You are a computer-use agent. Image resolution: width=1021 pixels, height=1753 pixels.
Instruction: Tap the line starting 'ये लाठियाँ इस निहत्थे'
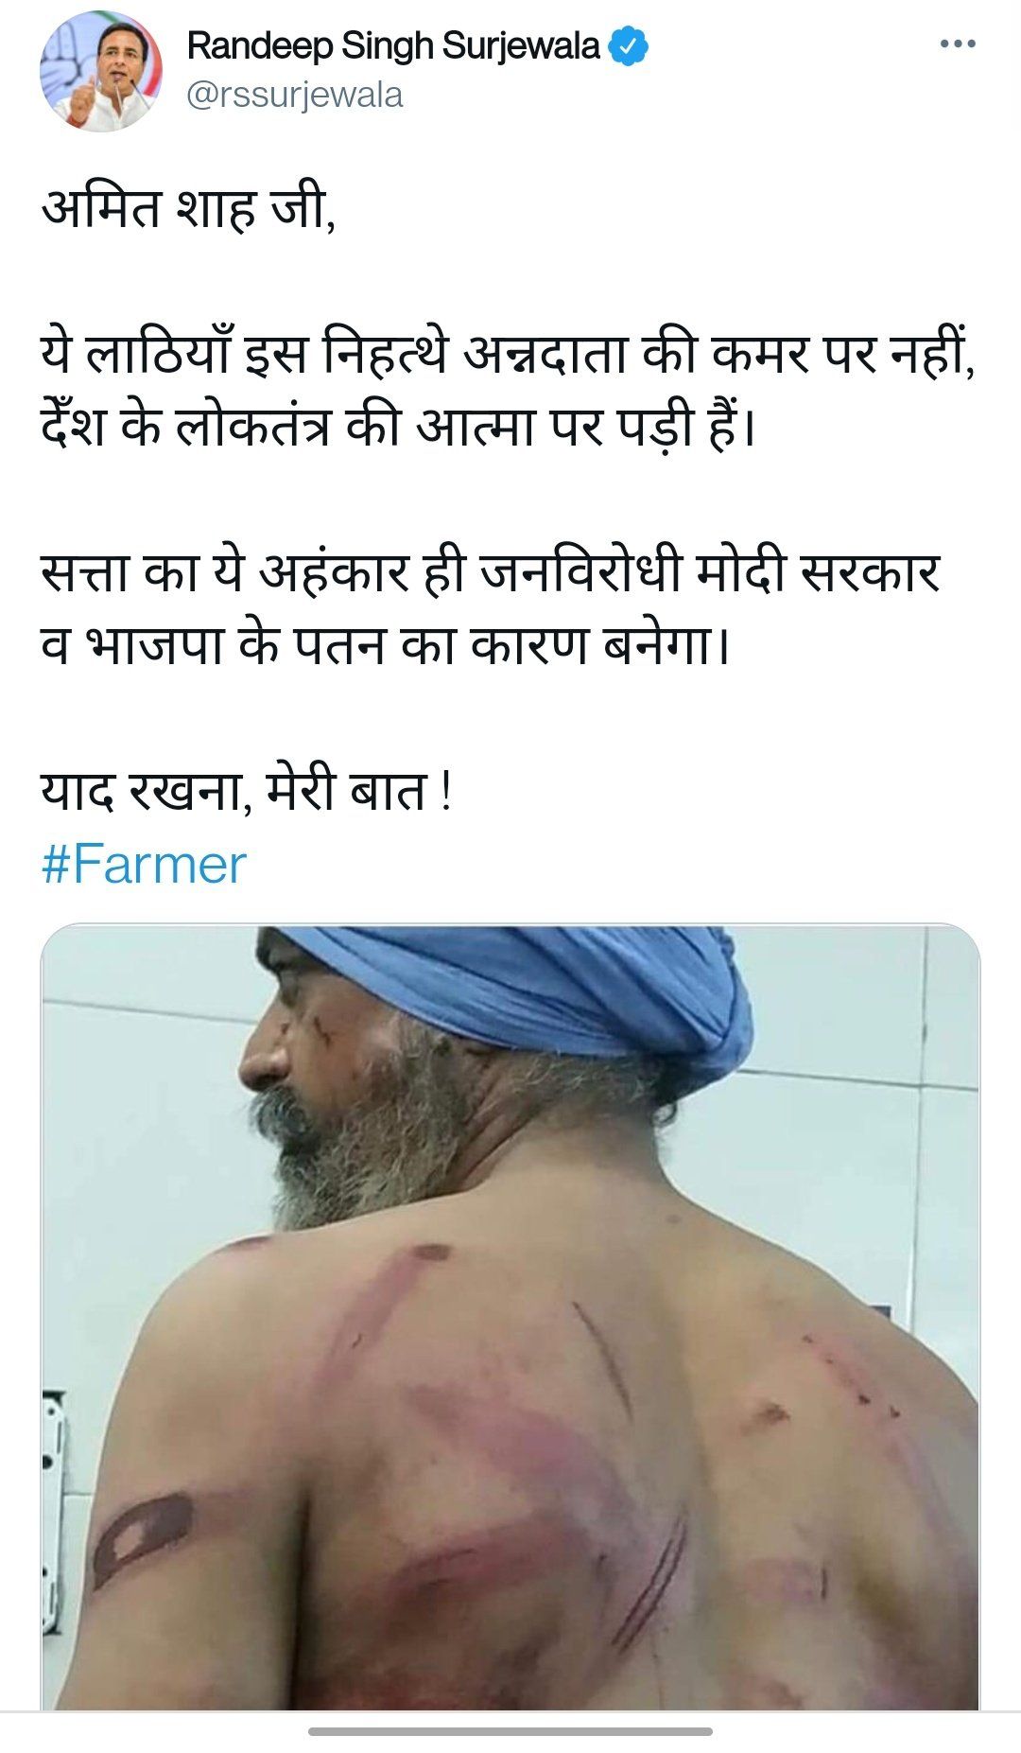[x=509, y=356]
